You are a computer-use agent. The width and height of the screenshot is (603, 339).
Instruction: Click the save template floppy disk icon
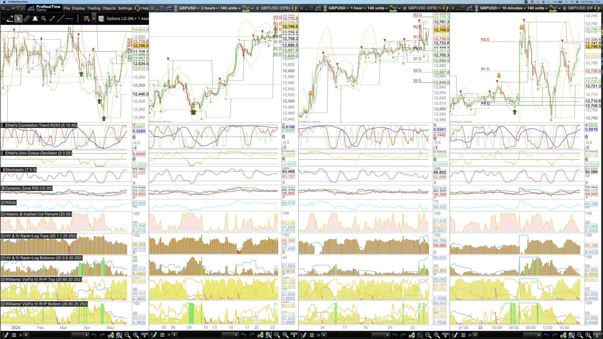coord(101,19)
